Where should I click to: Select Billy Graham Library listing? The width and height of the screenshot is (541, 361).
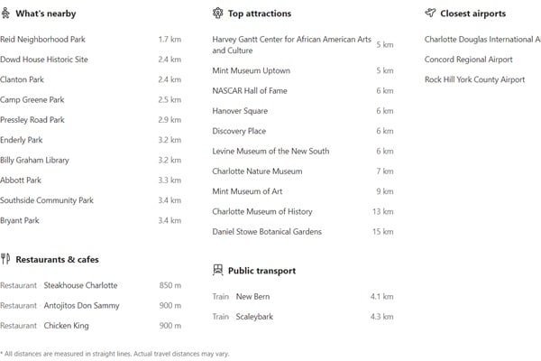click(34, 161)
